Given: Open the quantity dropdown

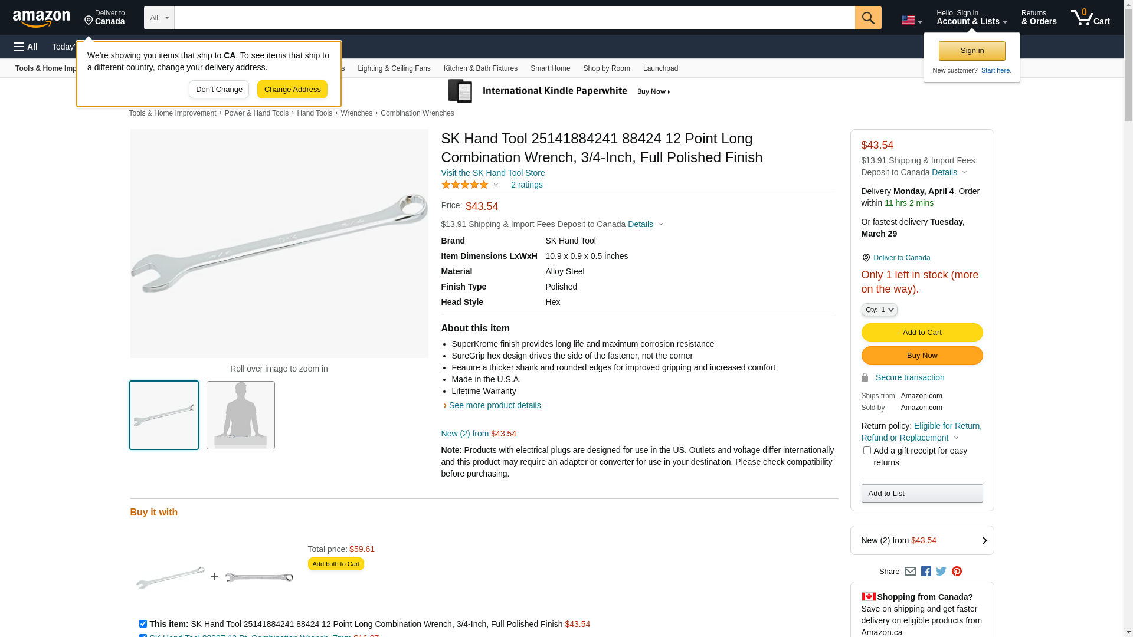Looking at the screenshot, I should pyautogui.click(x=879, y=310).
